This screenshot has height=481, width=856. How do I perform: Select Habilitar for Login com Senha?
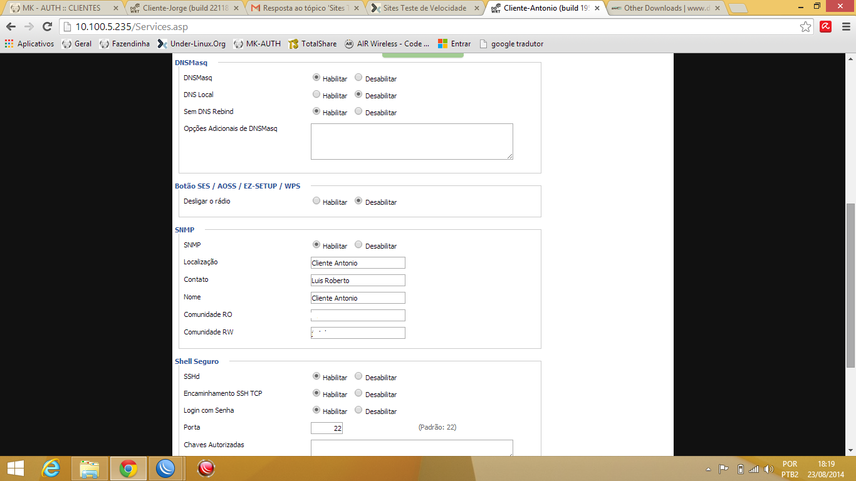point(316,410)
